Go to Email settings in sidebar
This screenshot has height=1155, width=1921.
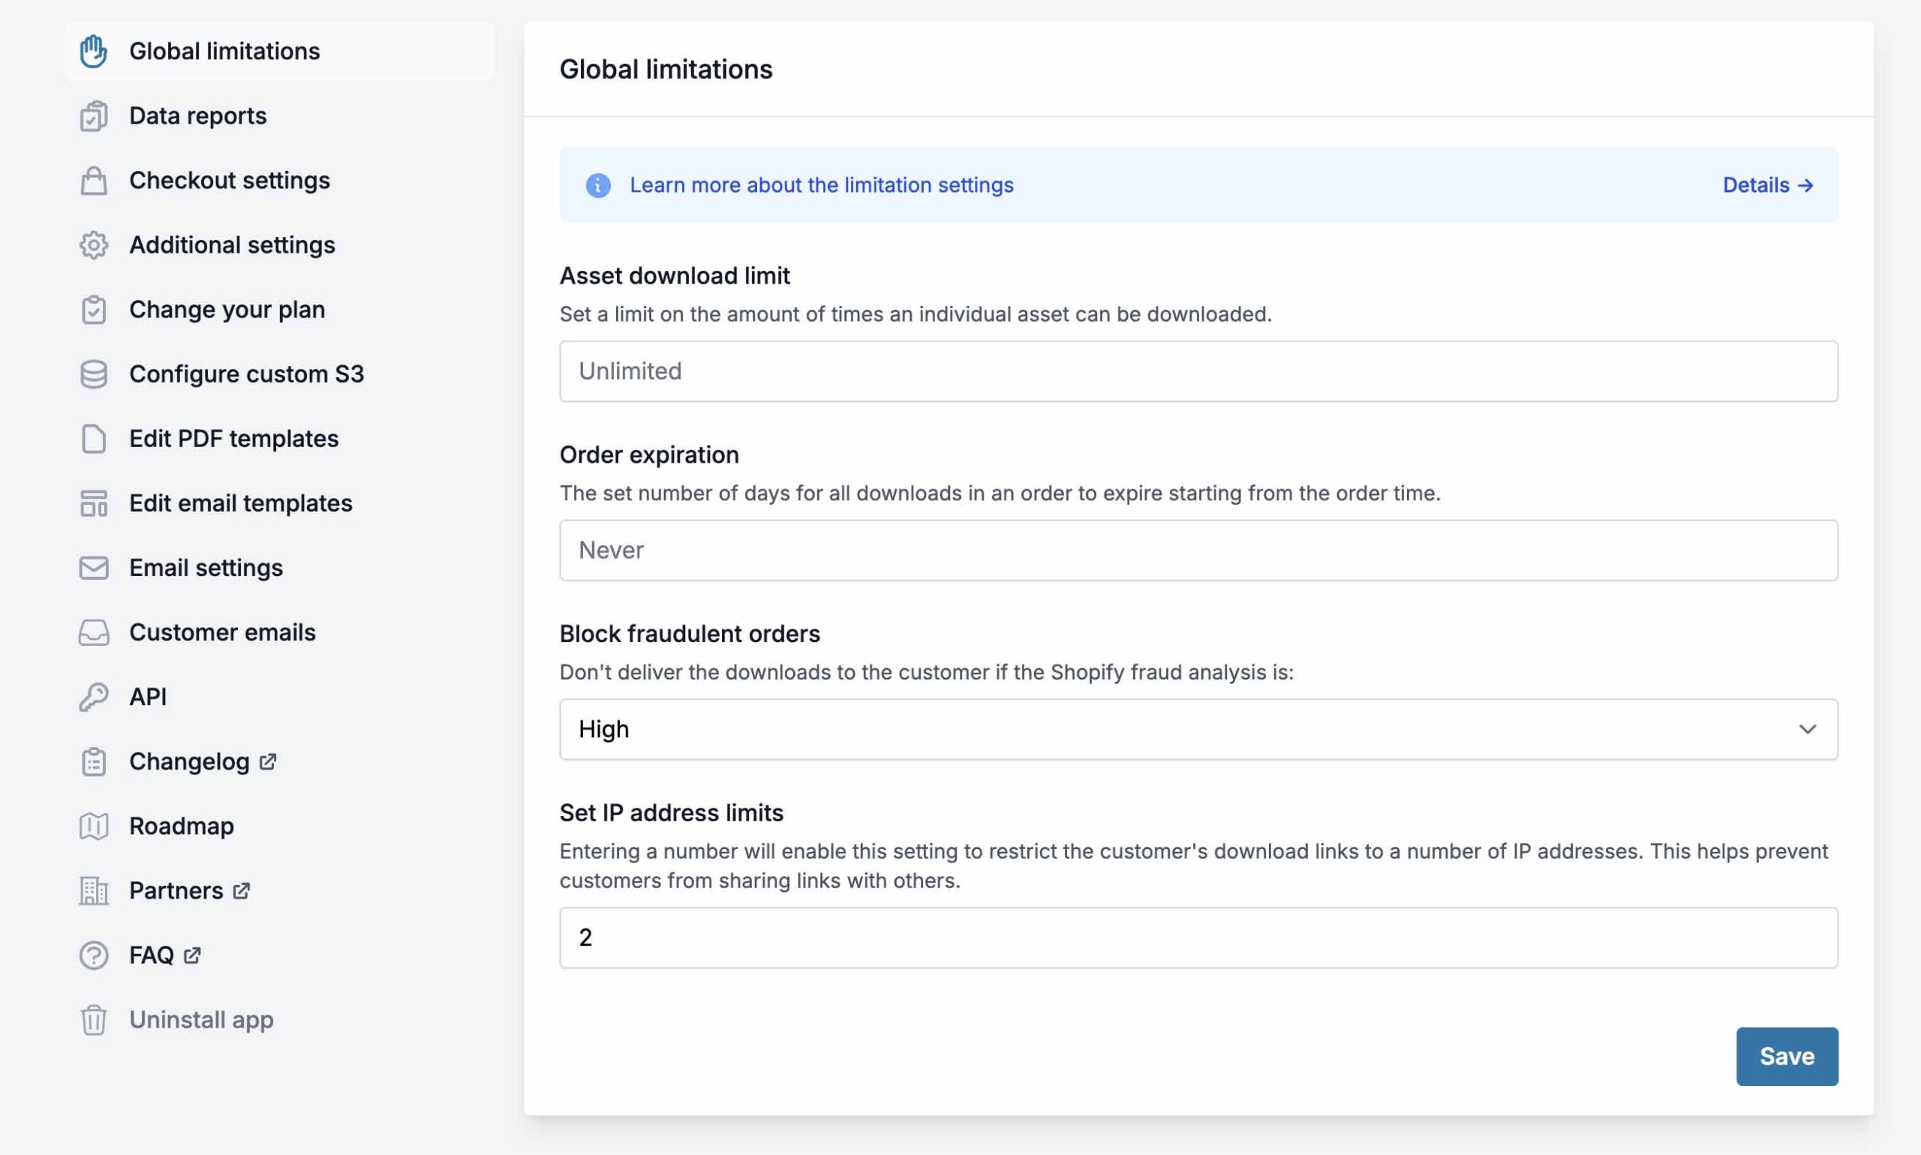pyautogui.click(x=206, y=568)
